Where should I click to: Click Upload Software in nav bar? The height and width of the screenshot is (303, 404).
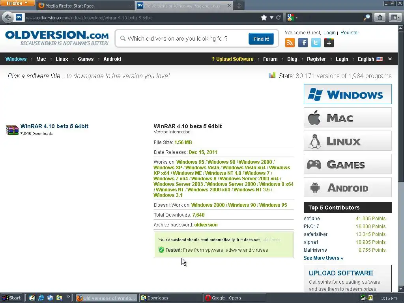tap(232, 59)
